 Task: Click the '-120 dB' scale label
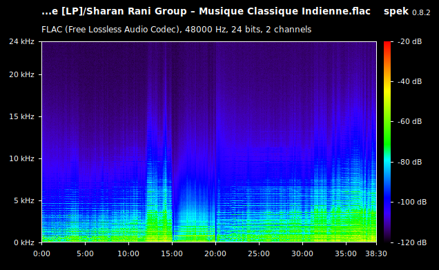(412, 242)
